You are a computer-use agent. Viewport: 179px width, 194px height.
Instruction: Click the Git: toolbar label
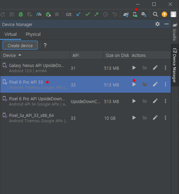69,15
